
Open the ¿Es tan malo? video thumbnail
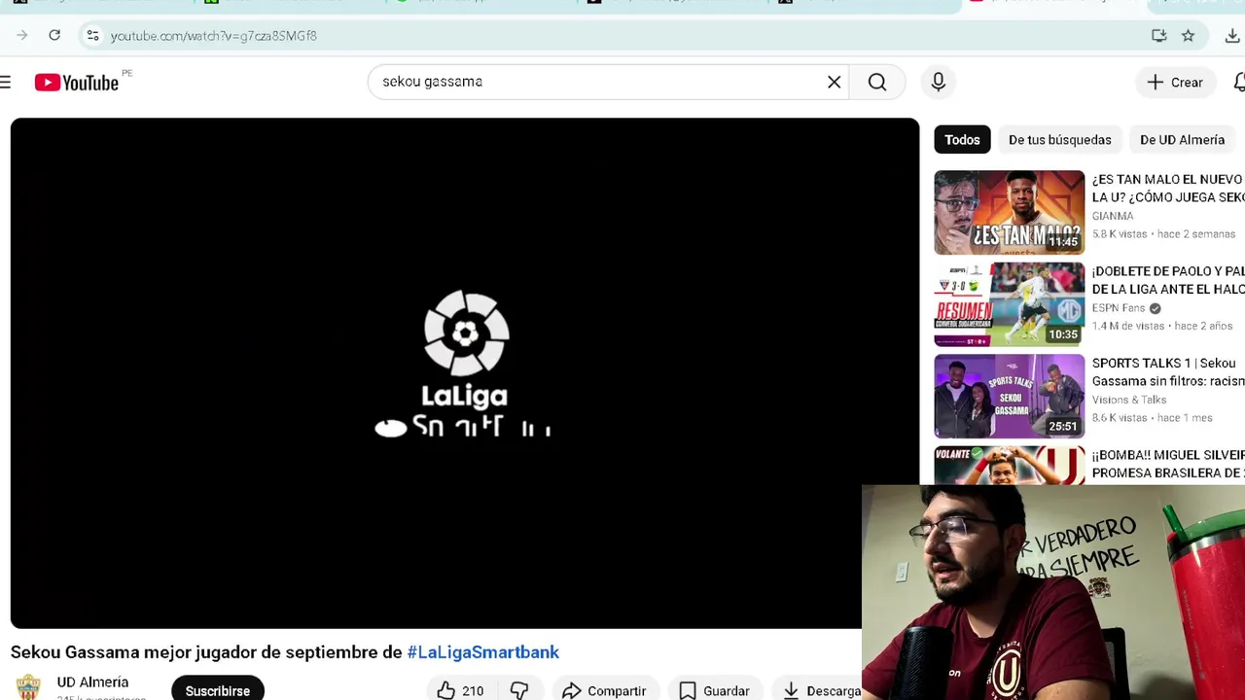[1009, 212]
